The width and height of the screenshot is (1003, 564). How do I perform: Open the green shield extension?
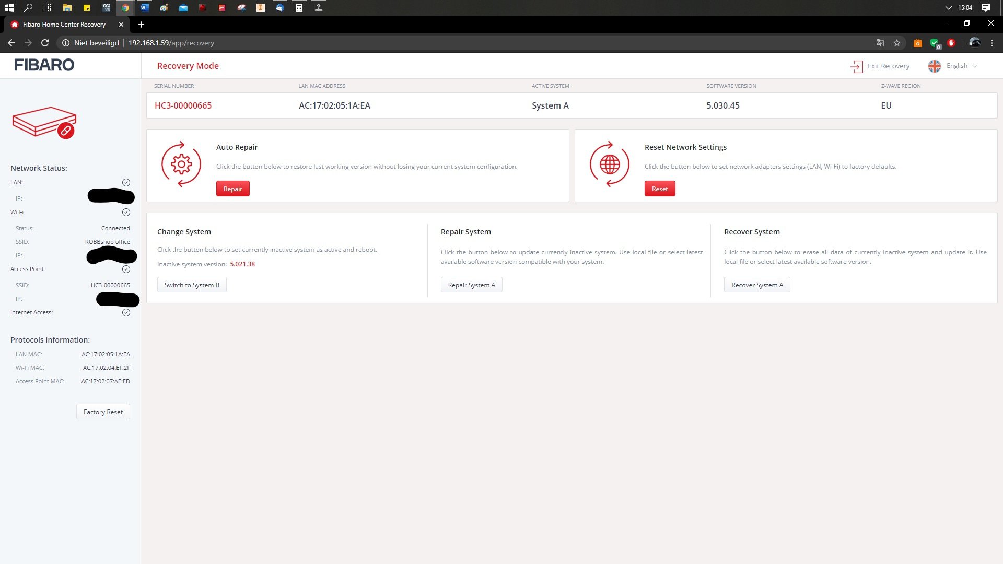pyautogui.click(x=935, y=43)
